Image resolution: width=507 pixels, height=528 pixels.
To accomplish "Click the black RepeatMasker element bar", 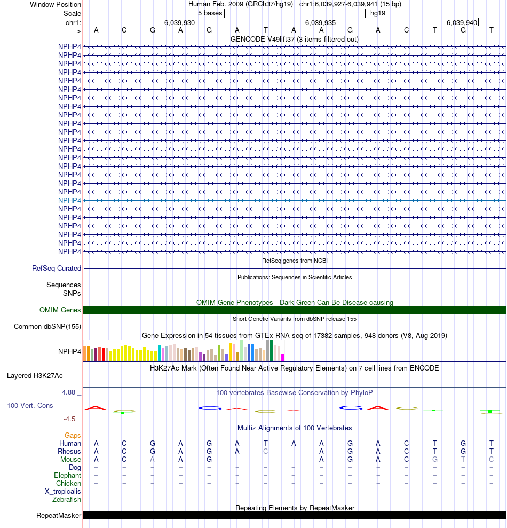I will 295,516.
